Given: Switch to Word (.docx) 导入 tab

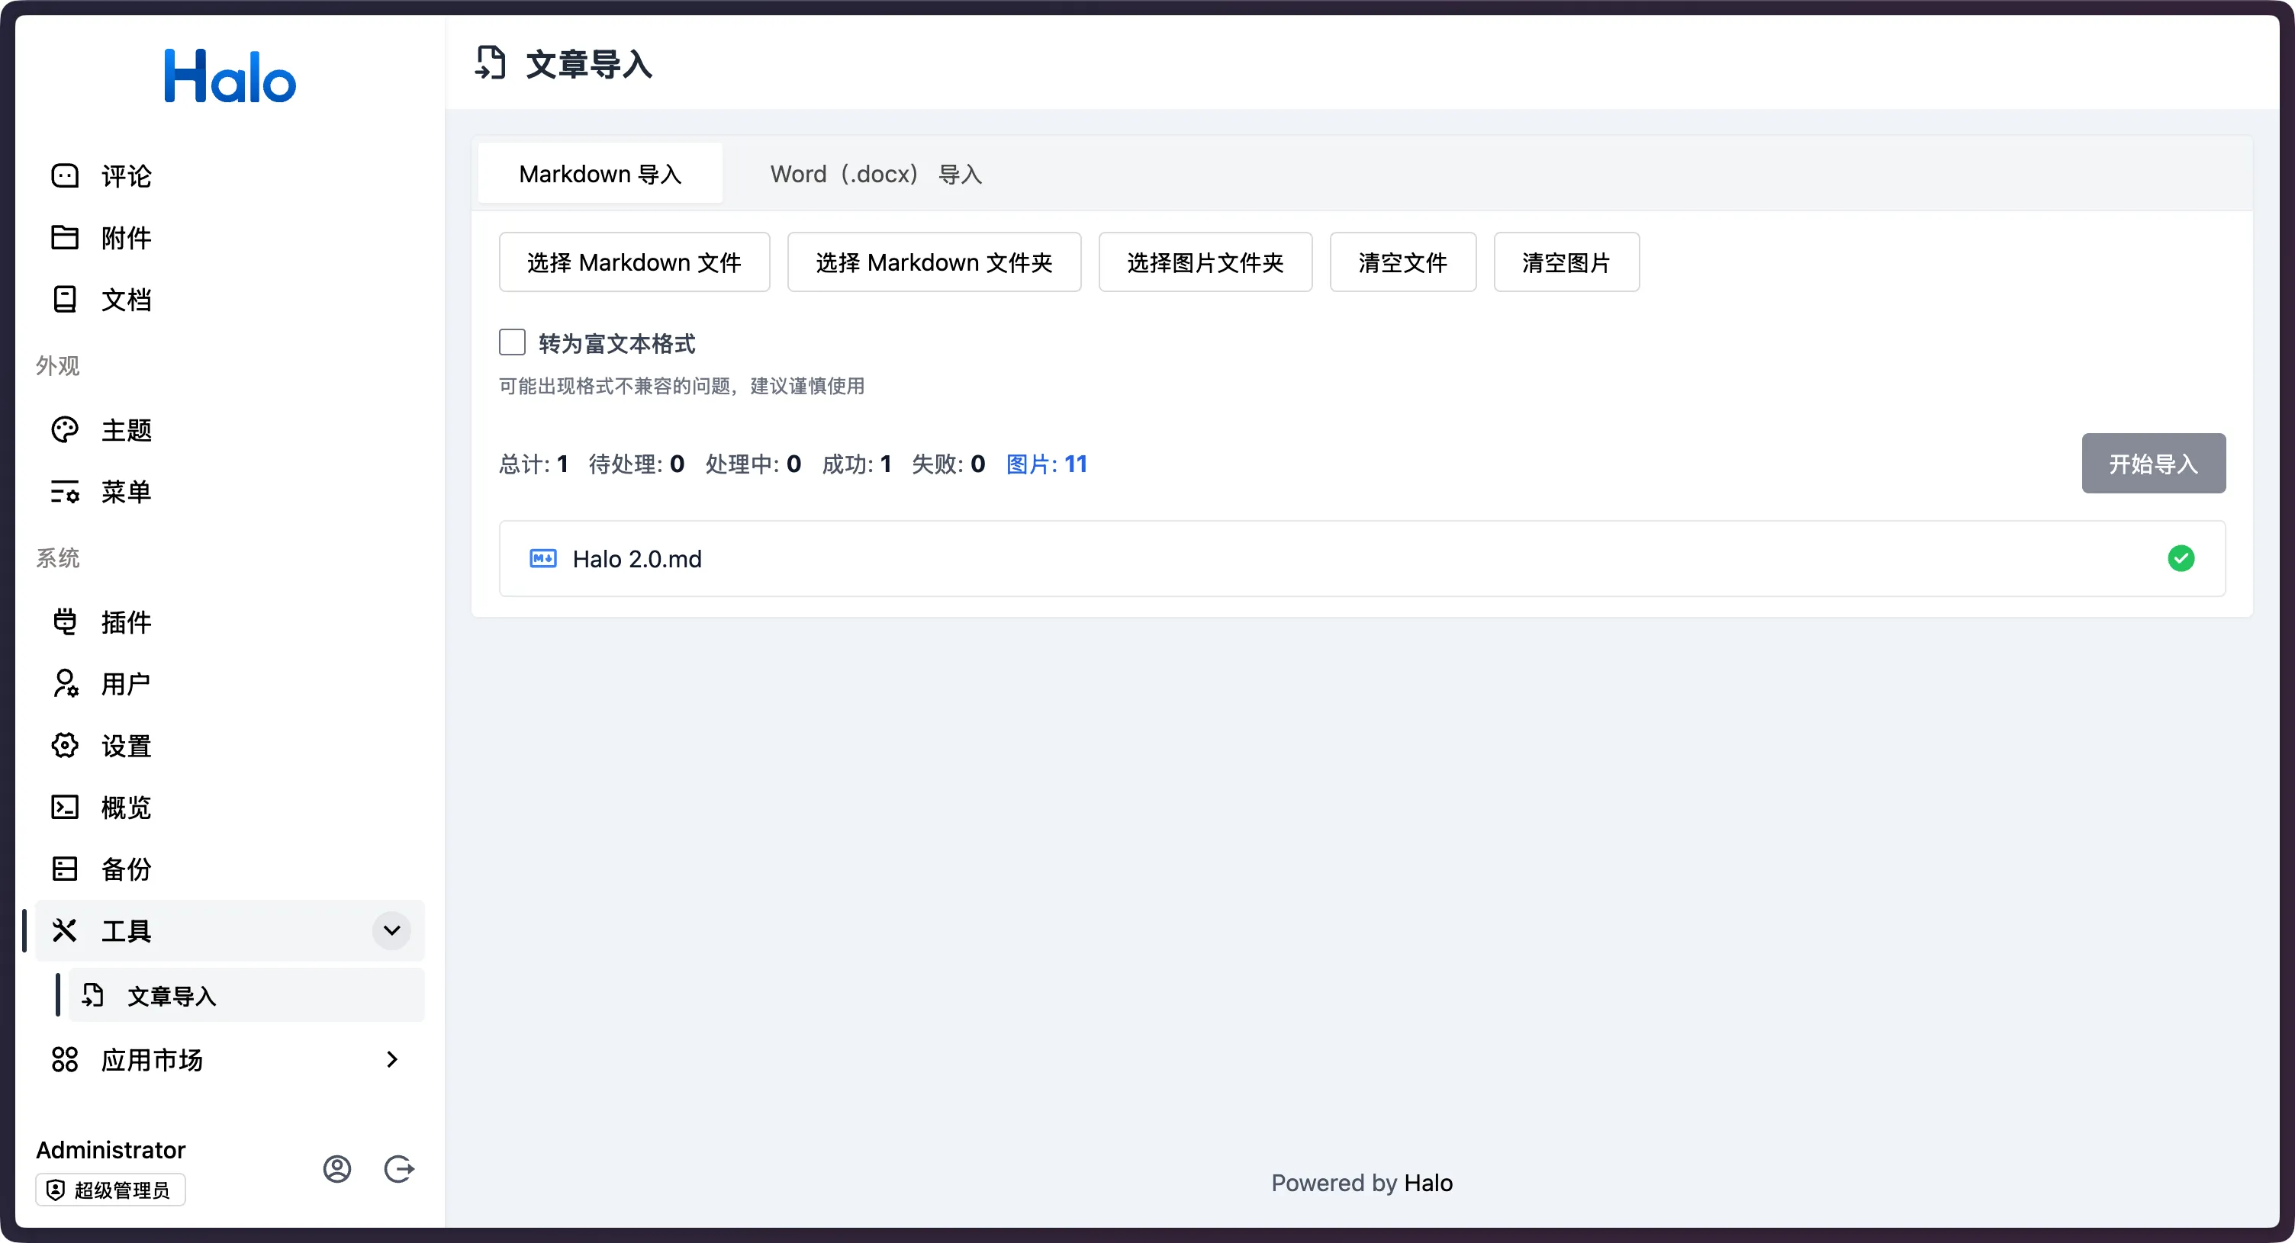Looking at the screenshot, I should 875,174.
